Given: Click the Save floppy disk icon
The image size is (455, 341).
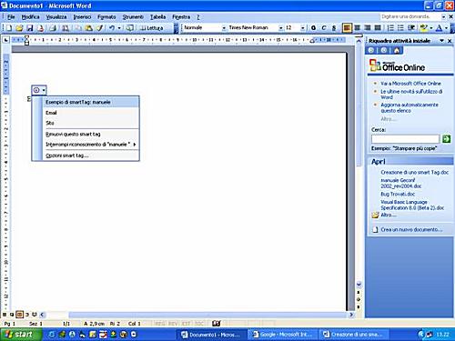Looking at the screenshot, I should [30, 28].
